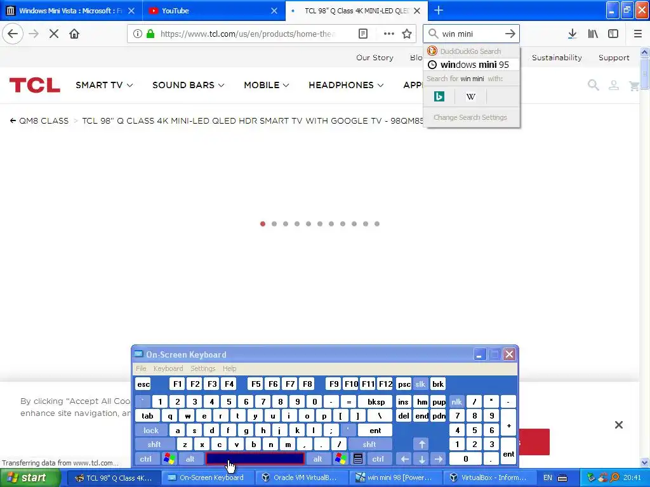
Task: Toggle reader view in address bar
Action: [x=363, y=34]
